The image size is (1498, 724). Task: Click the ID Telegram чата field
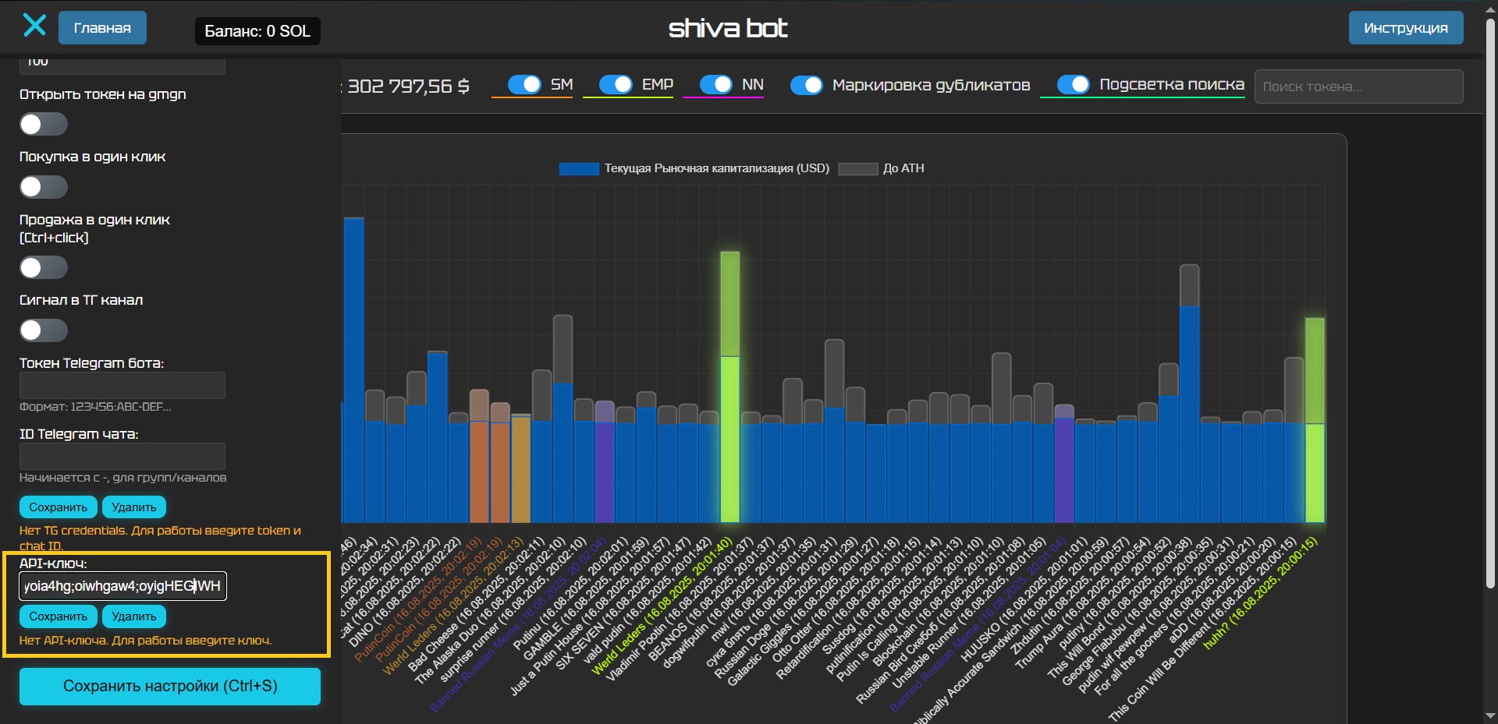click(x=122, y=456)
